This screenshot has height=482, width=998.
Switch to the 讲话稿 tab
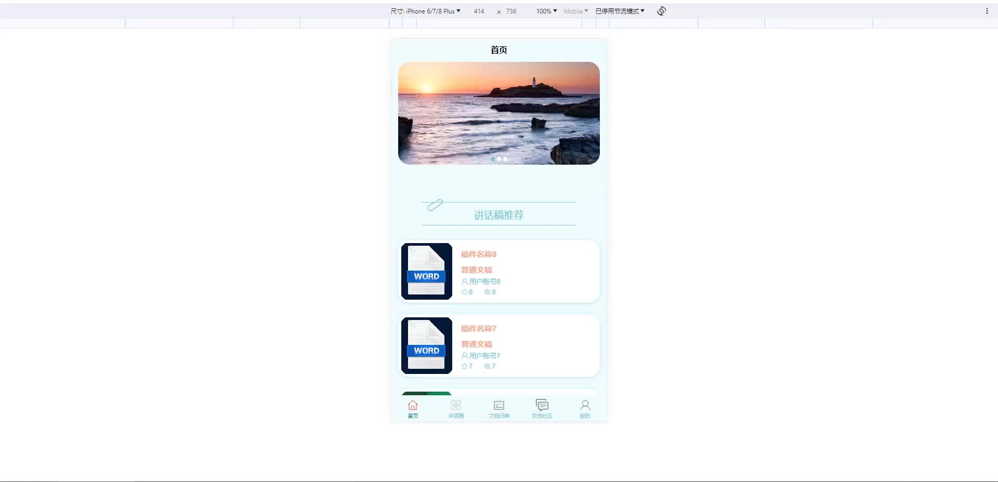[456, 409]
